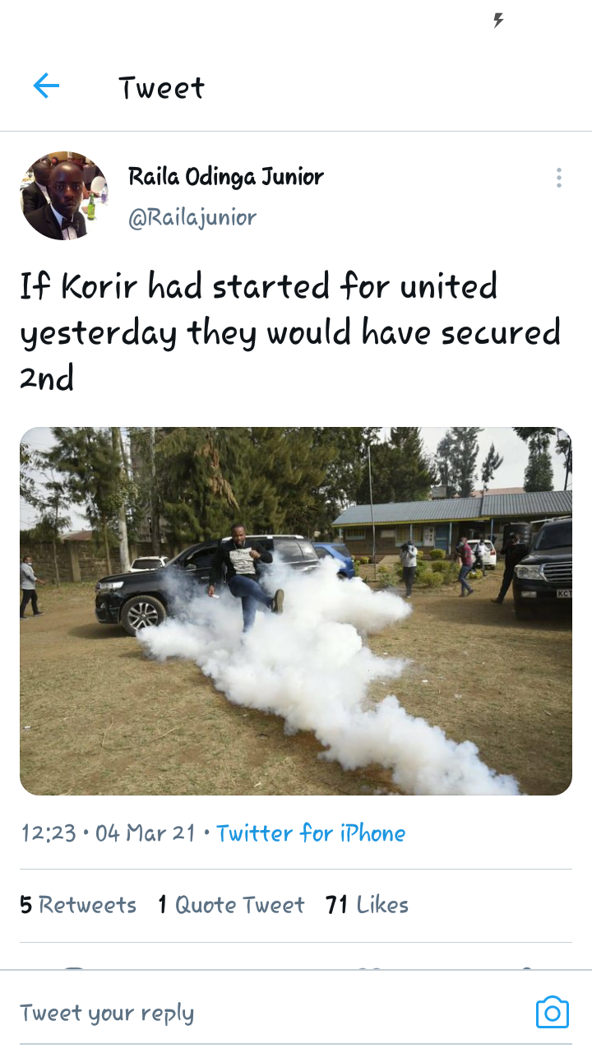This screenshot has height=1053, width=592.
Task: Tap the partially hidden share icon
Action: 526,967
